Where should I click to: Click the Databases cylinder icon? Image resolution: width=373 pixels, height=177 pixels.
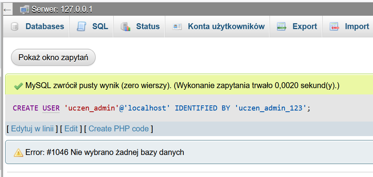point(15,27)
